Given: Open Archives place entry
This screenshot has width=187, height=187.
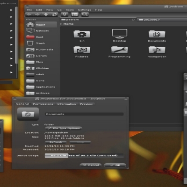Looking at the screenshot, I should point(42,93).
